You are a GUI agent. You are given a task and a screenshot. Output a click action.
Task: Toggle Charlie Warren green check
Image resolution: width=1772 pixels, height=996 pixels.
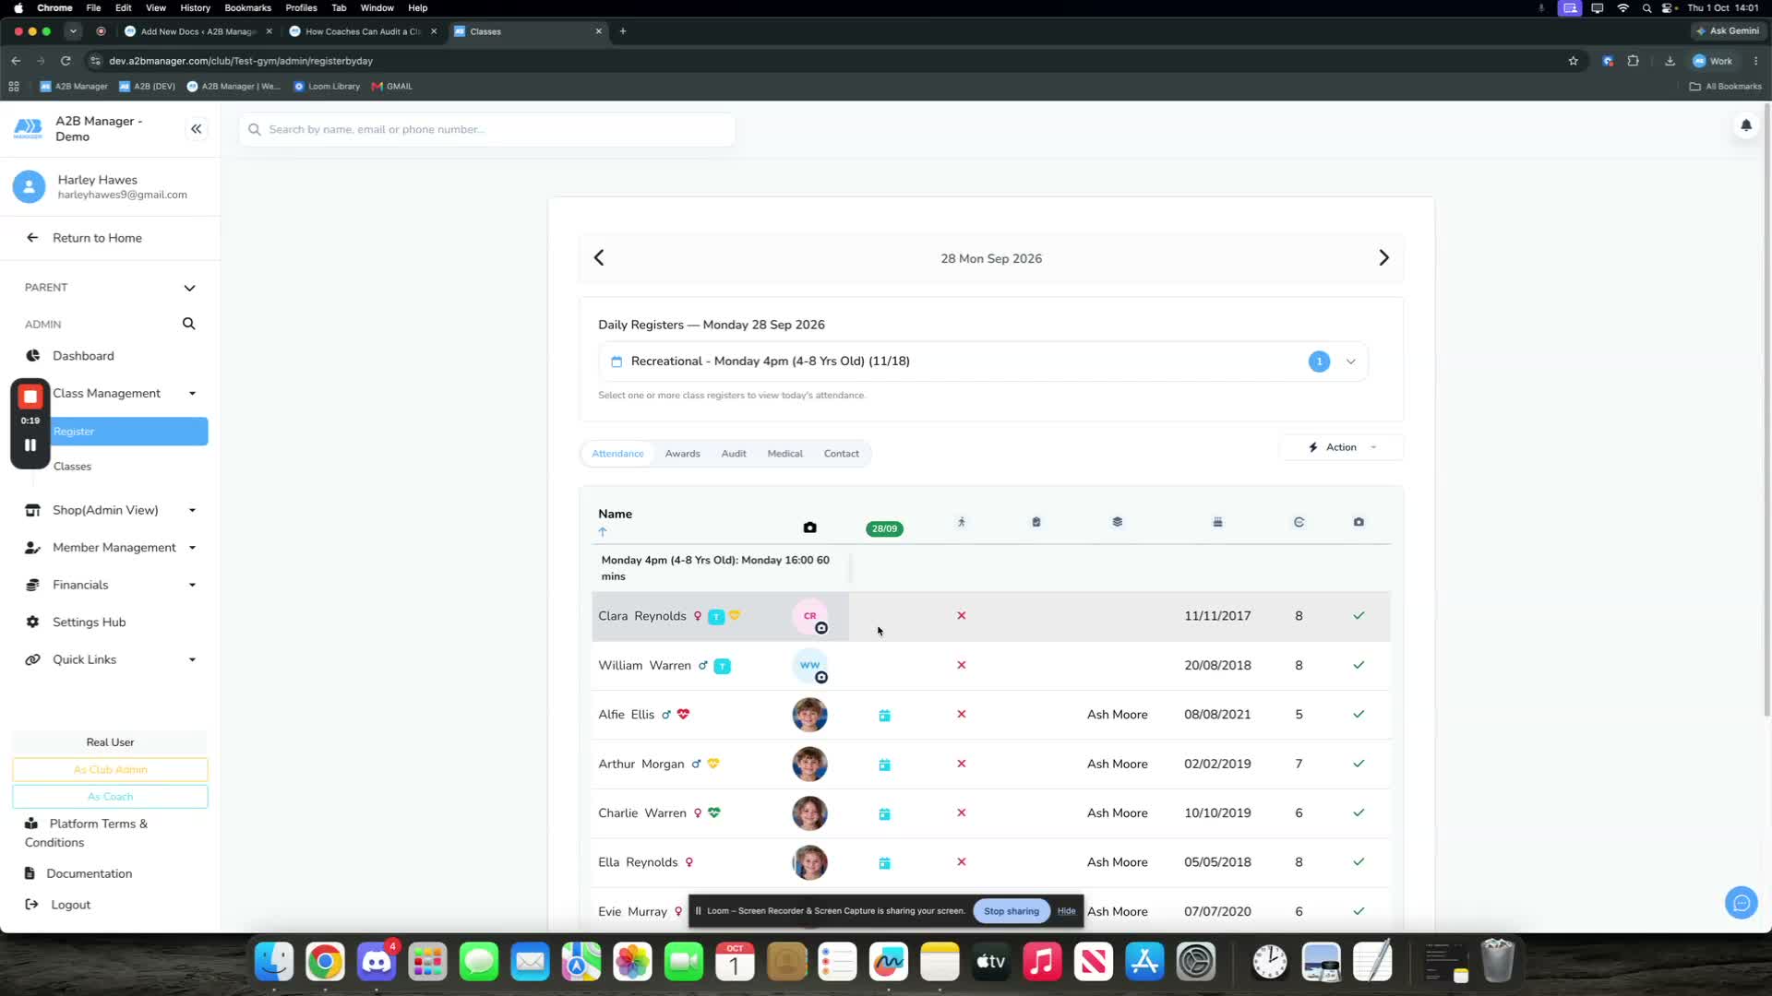click(x=1359, y=813)
